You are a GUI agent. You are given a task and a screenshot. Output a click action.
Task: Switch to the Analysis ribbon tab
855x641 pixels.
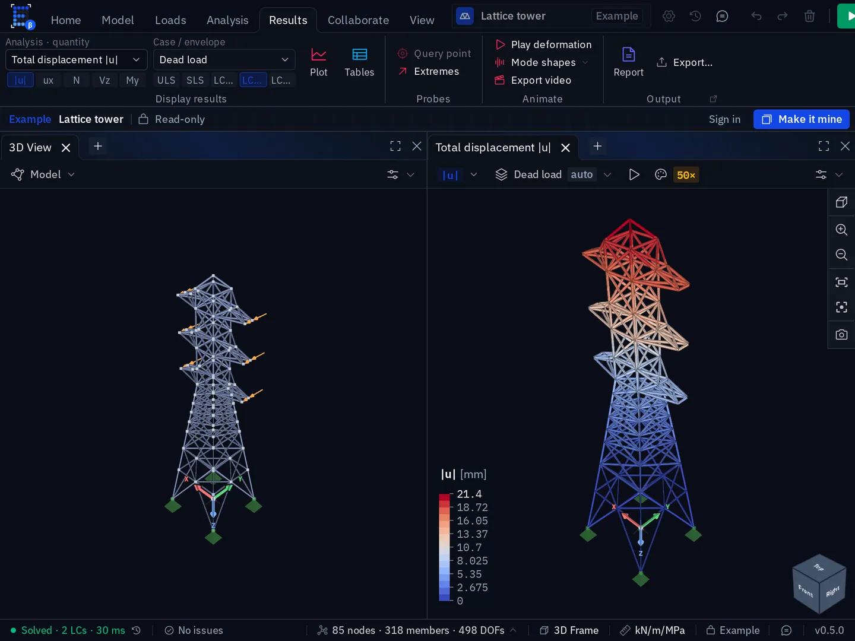click(227, 20)
